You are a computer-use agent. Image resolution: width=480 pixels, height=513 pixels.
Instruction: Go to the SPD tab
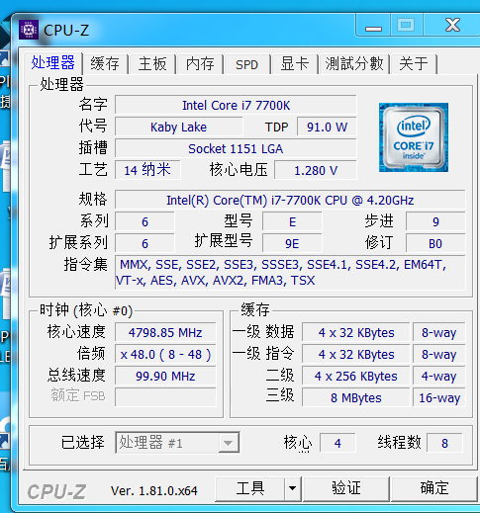(246, 63)
